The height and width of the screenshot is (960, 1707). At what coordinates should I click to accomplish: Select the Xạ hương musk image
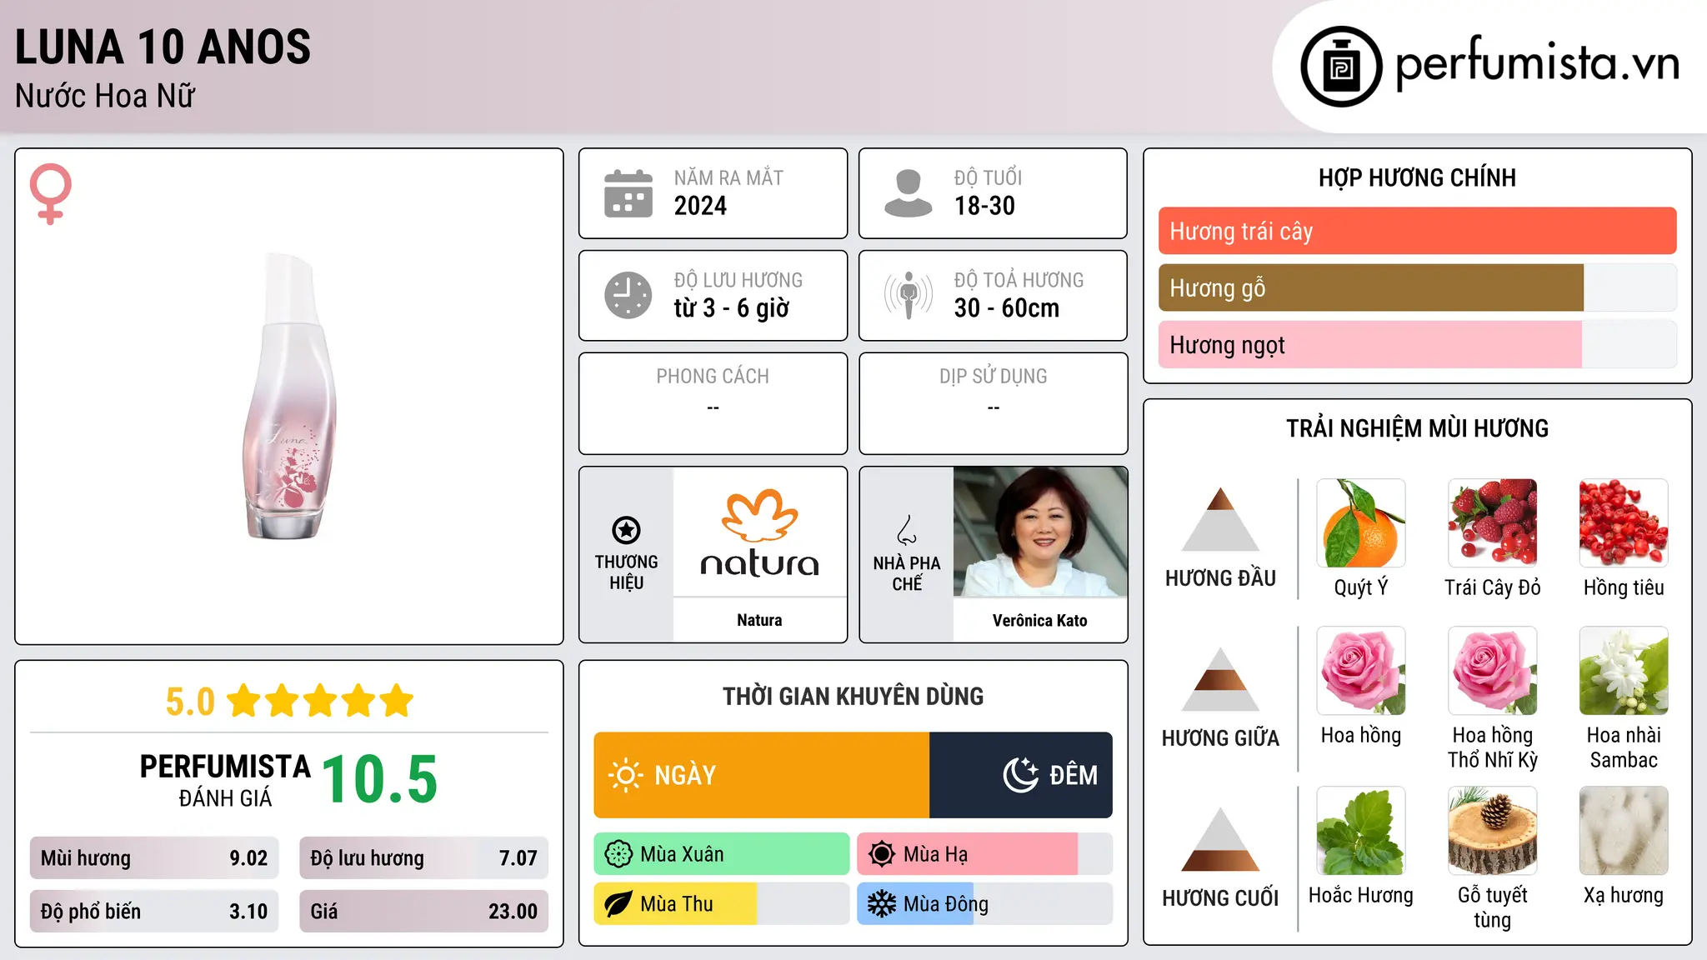1624,831
